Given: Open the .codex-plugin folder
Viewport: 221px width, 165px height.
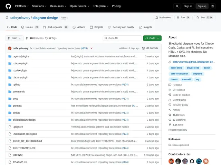Looking at the screenshot, I should 20,70.
